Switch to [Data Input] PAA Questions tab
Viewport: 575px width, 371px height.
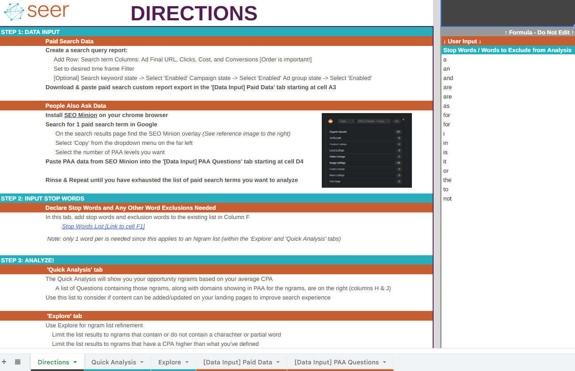pyautogui.click(x=336, y=362)
